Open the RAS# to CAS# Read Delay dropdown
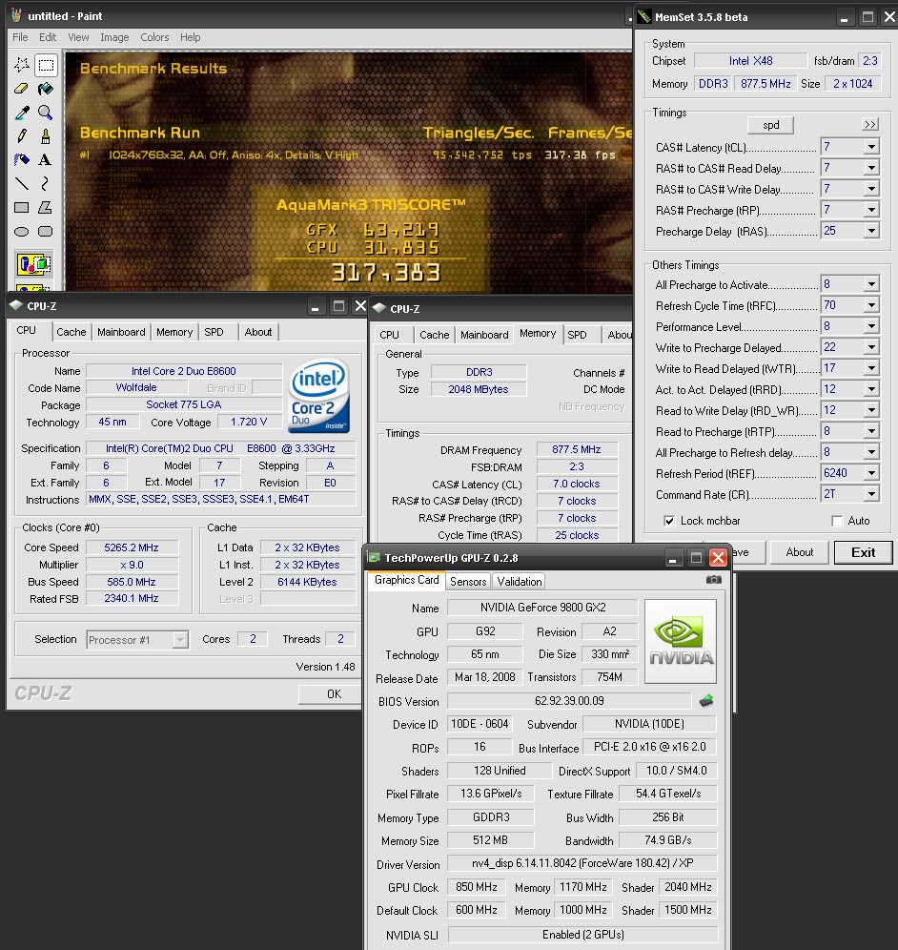 tap(870, 168)
